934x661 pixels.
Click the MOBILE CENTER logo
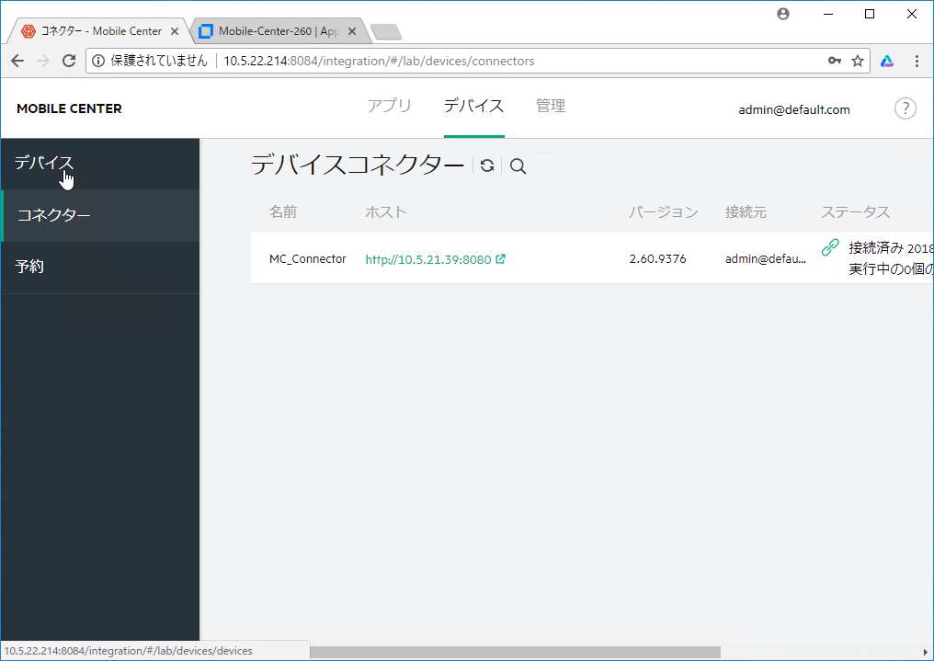point(69,108)
